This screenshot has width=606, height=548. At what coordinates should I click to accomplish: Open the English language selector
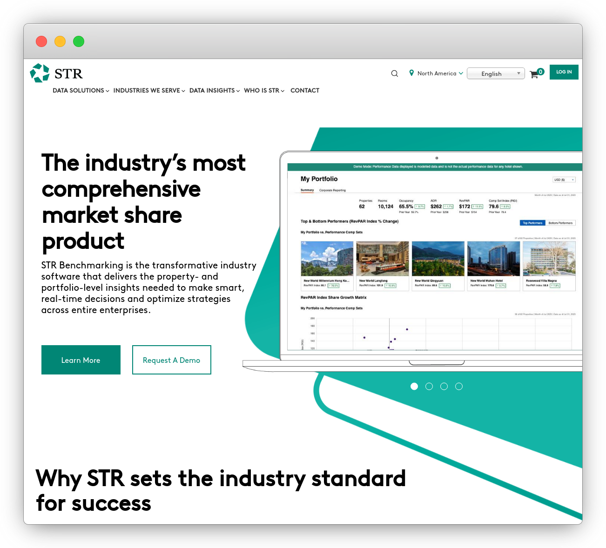point(496,74)
